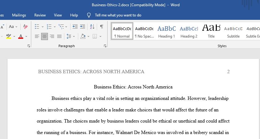Click the Shading paint bucket icon
Viewport: 260px width, 139px height.
pyautogui.click(x=83, y=36)
